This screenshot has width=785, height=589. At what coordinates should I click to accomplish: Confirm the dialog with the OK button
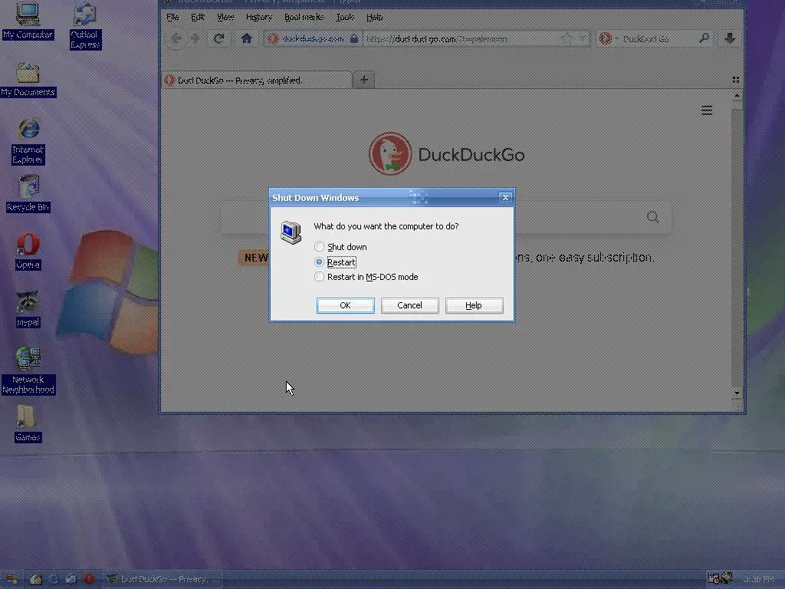(x=346, y=305)
